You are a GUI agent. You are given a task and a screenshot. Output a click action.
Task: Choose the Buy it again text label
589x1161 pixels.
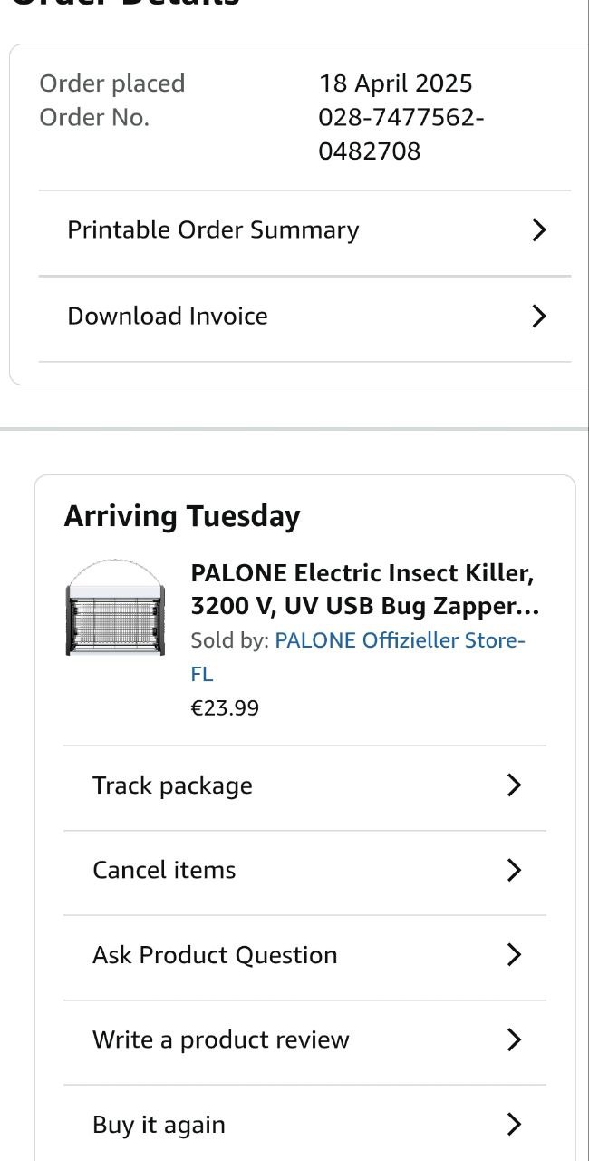point(159,1125)
